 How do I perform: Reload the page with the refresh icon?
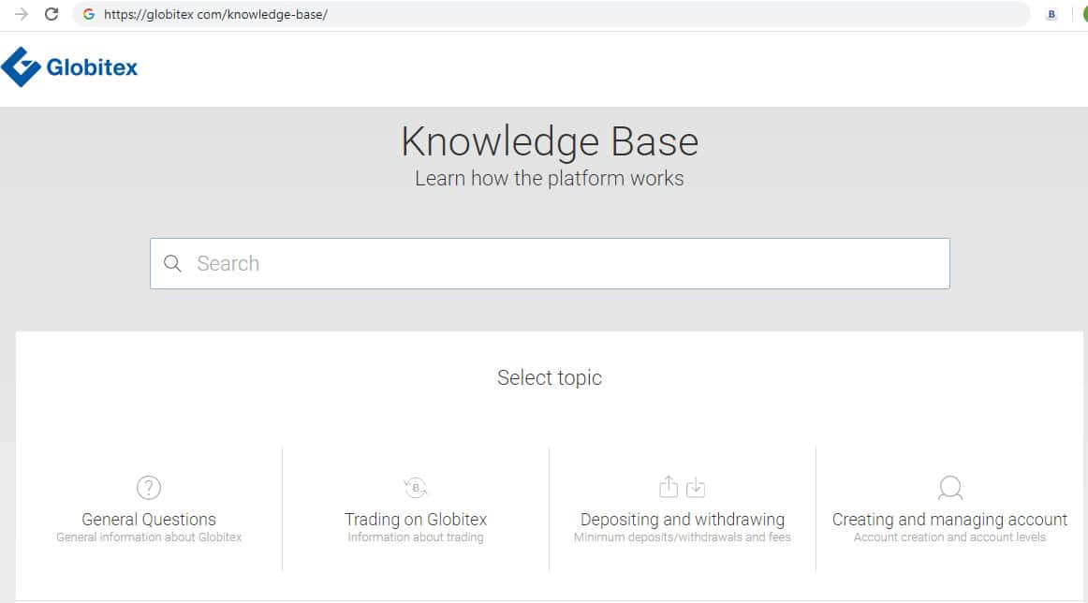point(51,14)
